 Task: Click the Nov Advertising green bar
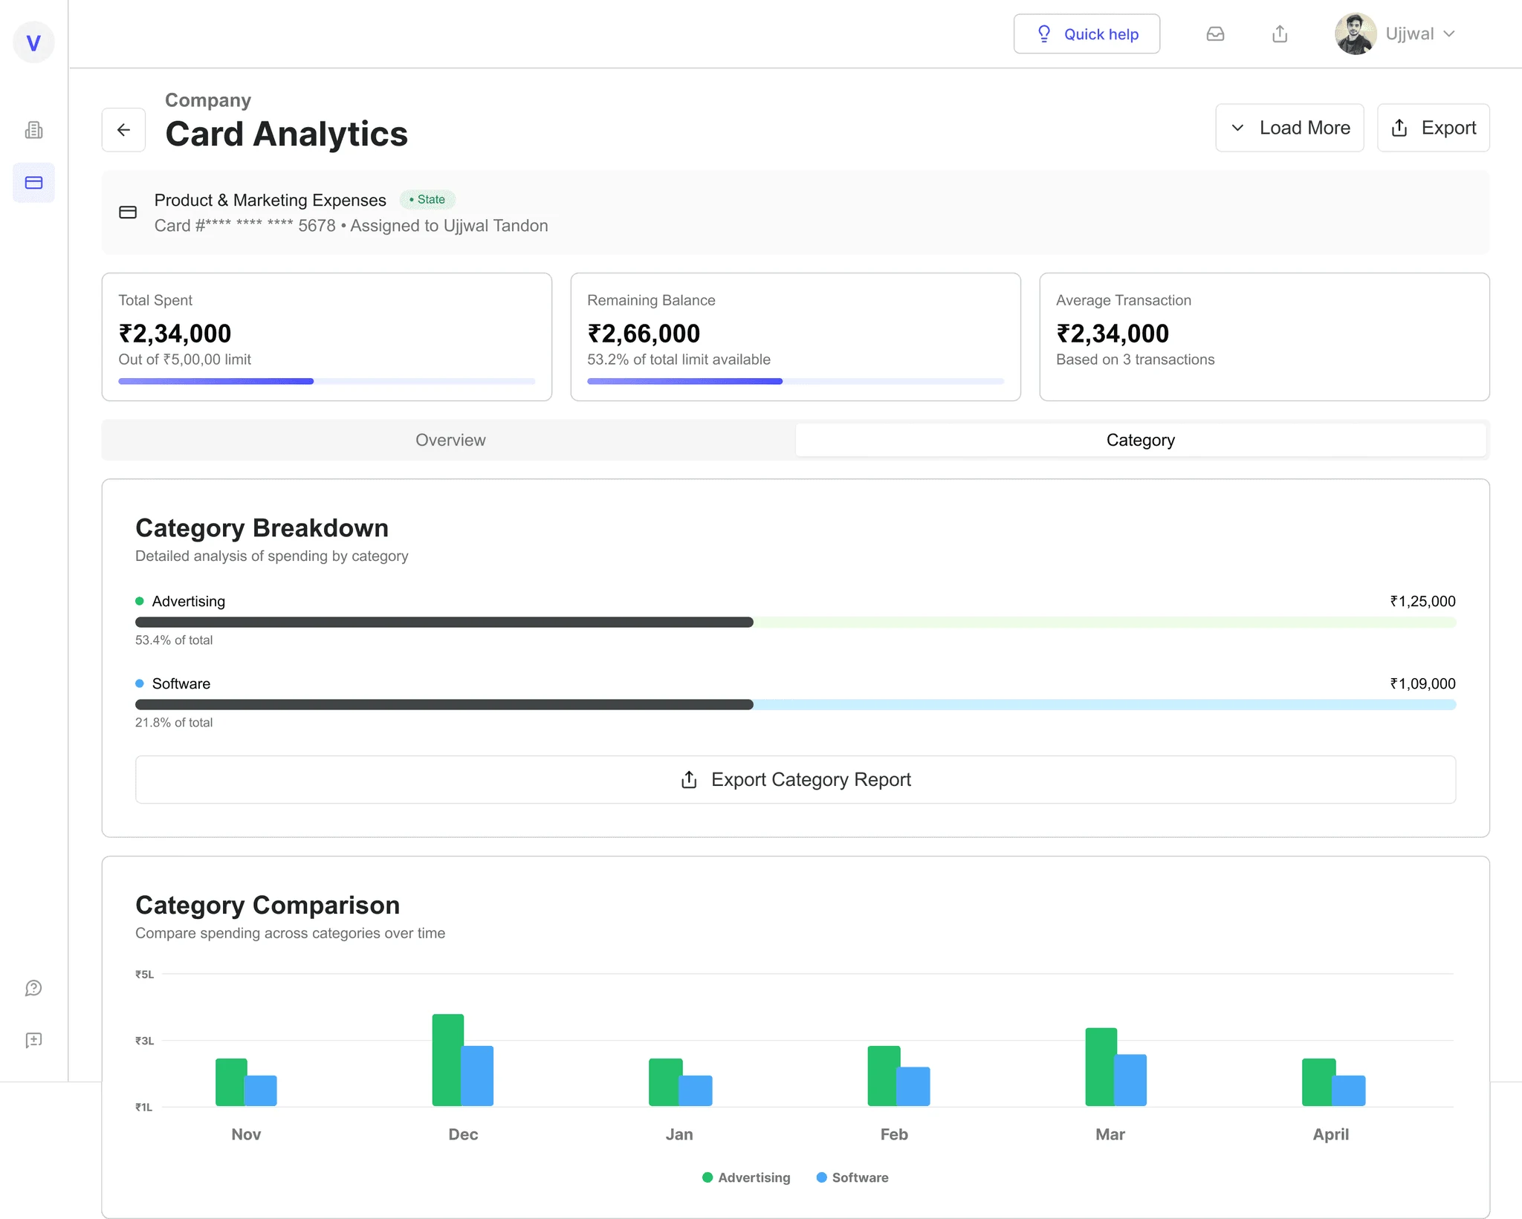pyautogui.click(x=231, y=1082)
